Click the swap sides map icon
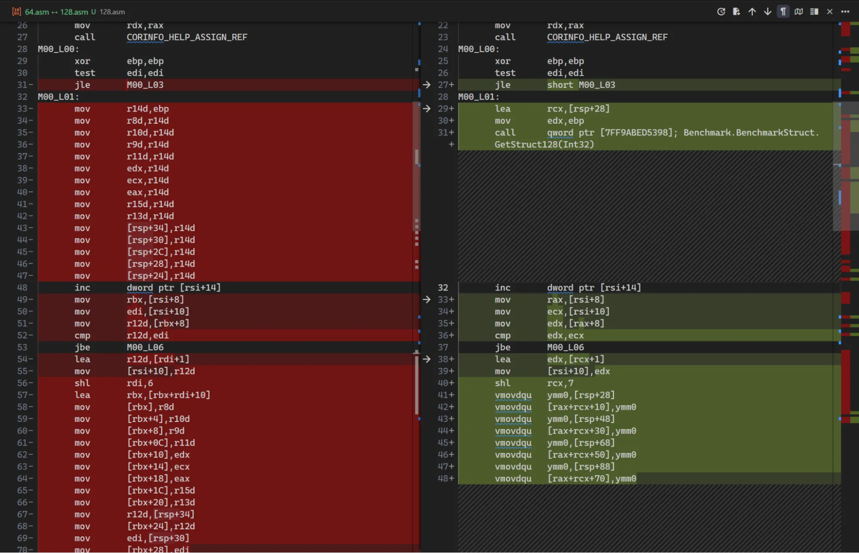This screenshot has width=859, height=553. [x=799, y=12]
